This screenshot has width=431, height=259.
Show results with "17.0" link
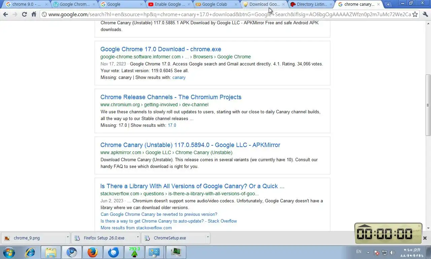[x=172, y=125]
